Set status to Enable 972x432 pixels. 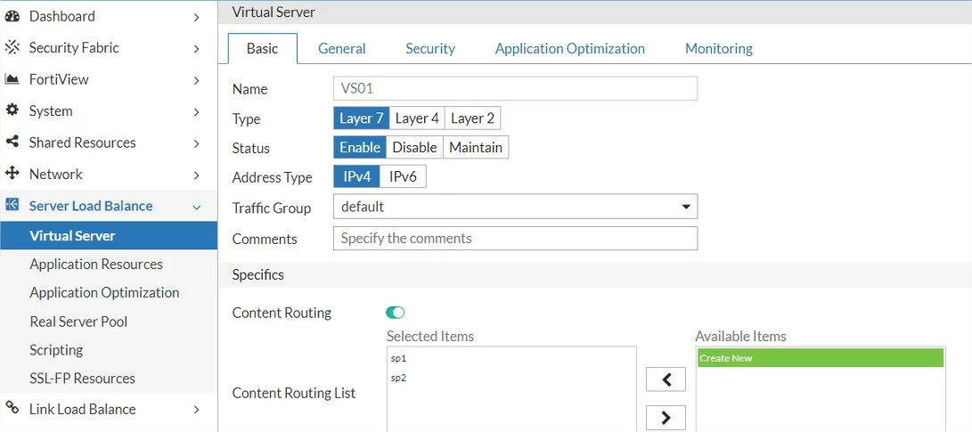point(360,148)
